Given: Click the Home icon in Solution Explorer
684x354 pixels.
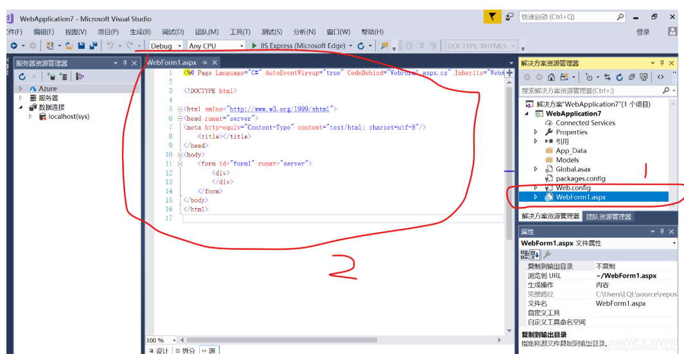Looking at the screenshot, I should coord(551,77).
